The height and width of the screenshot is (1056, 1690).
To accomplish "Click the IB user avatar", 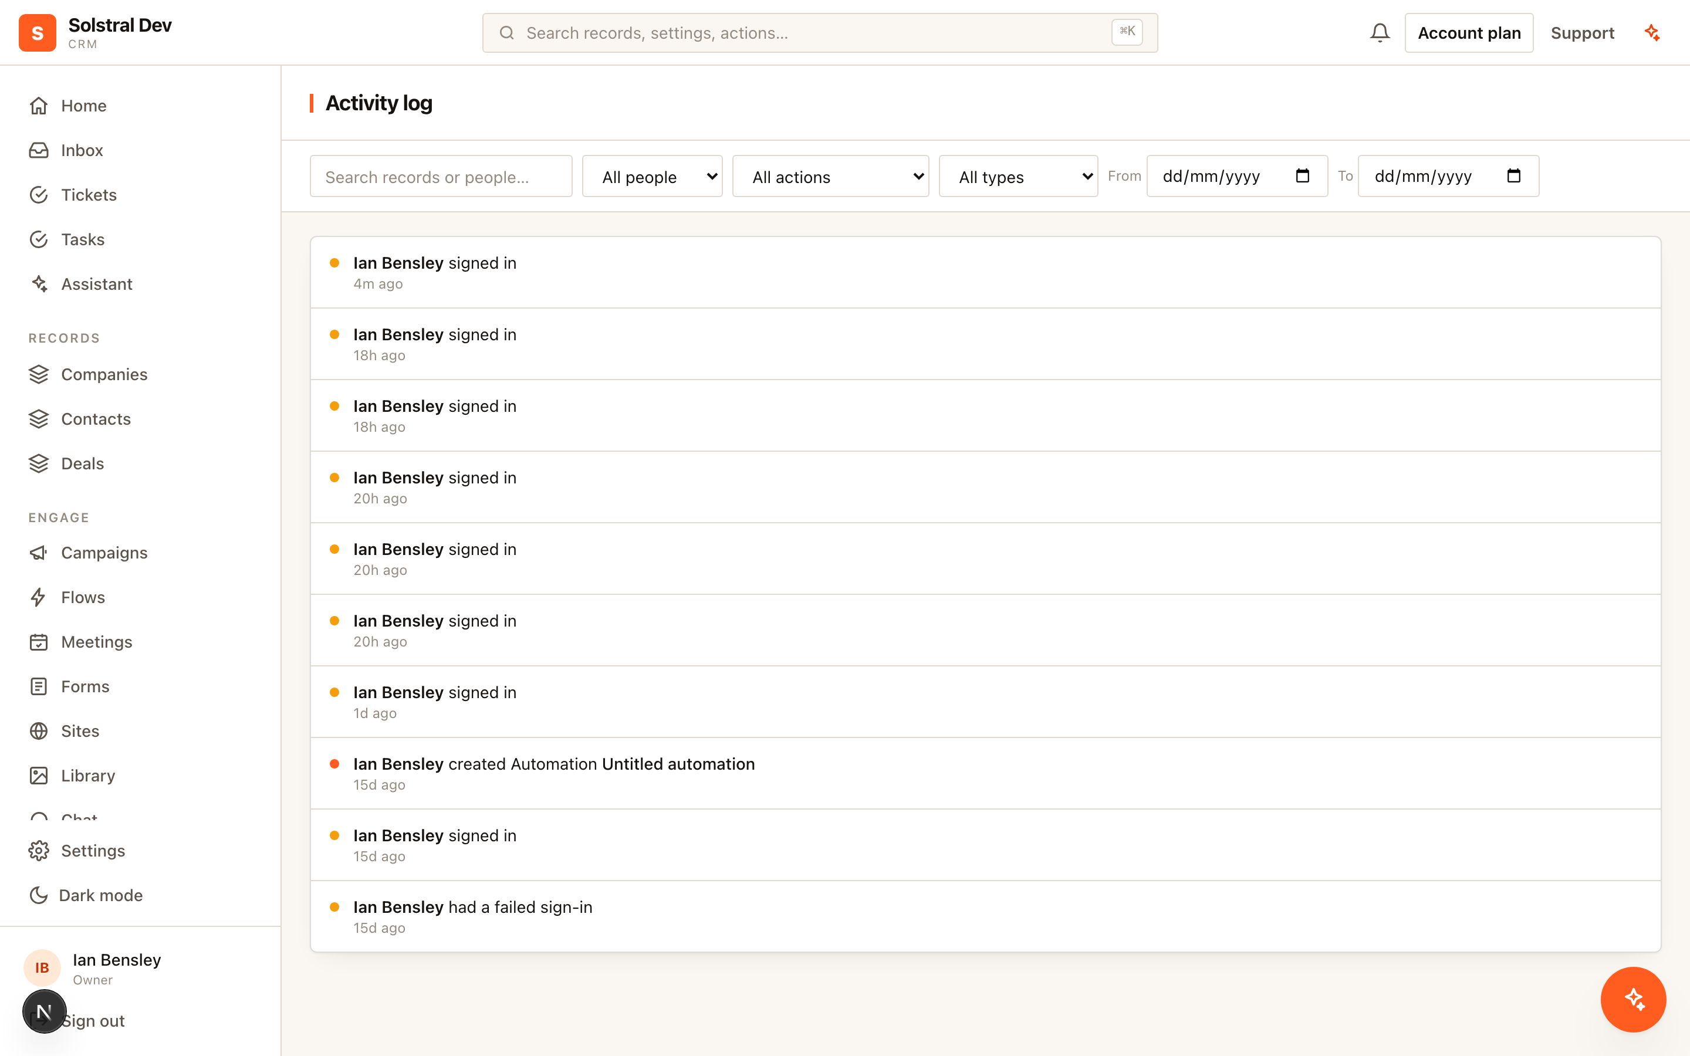I will click(42, 968).
